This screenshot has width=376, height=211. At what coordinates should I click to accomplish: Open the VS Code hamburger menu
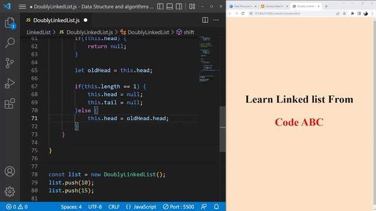pyautogui.click(x=22, y=6)
